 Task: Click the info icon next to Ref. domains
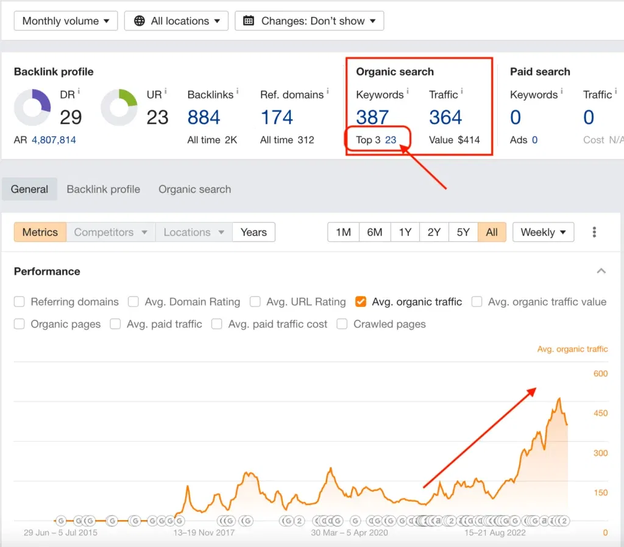(328, 91)
